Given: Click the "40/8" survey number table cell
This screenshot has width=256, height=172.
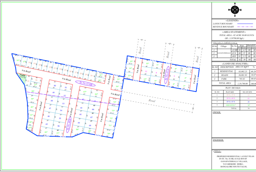Looking at the screenshot, I should (234, 56).
